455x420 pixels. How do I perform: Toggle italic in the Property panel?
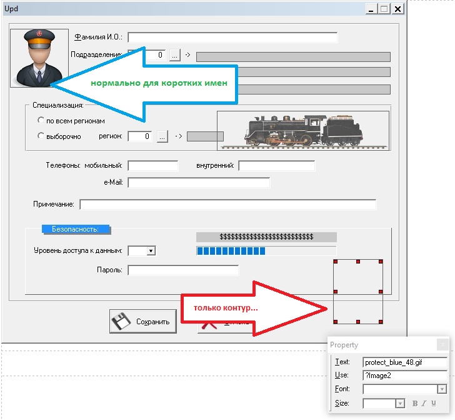coord(424,404)
